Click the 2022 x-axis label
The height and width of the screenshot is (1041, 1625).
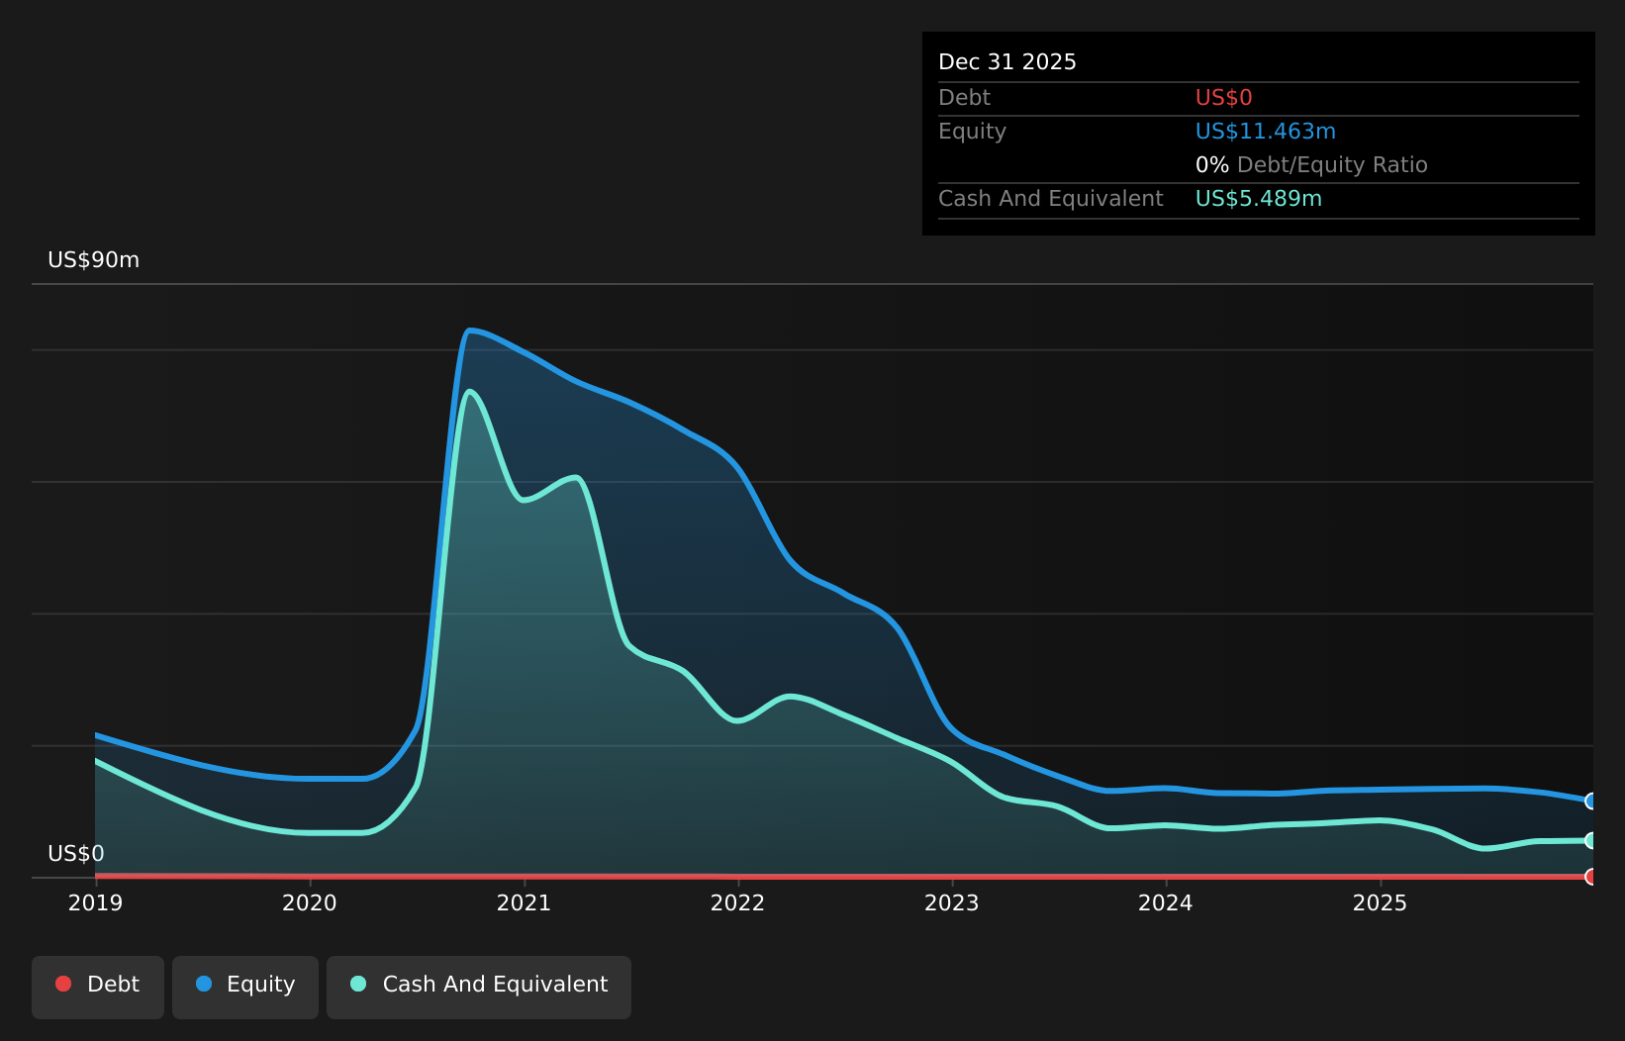point(737,902)
